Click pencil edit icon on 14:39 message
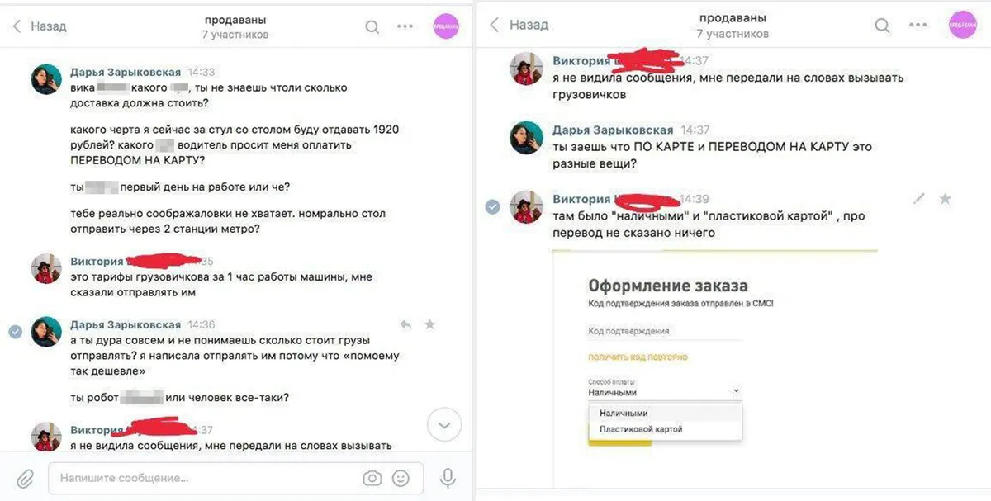The height and width of the screenshot is (501, 991). point(920,199)
